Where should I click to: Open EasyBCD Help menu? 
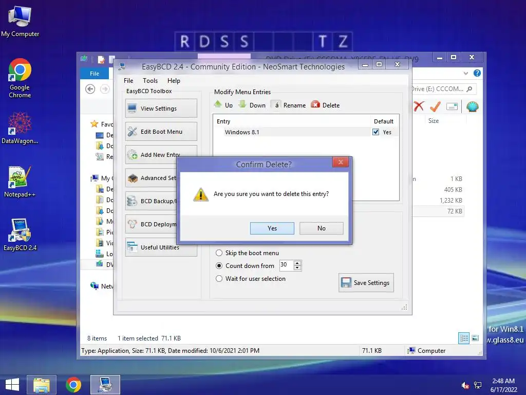pyautogui.click(x=174, y=81)
